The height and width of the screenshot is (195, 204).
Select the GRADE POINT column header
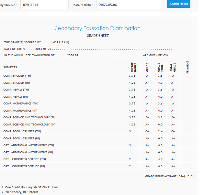[160, 67]
